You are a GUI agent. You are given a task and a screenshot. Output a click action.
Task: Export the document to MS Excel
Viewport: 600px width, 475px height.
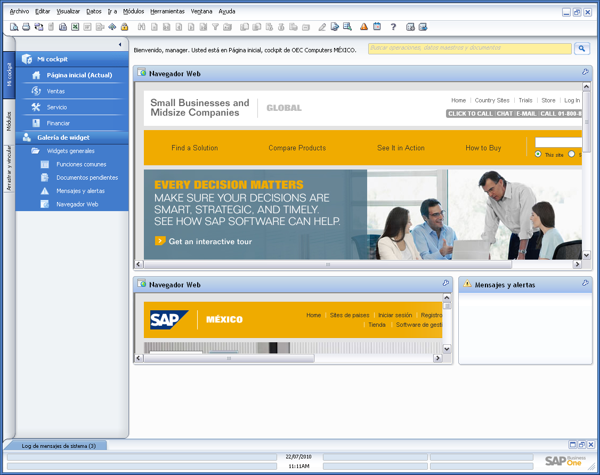(75, 26)
